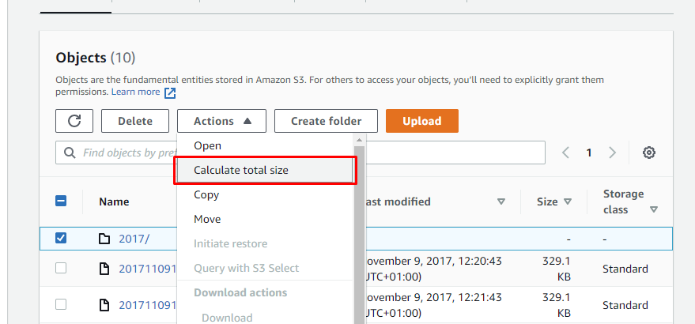Click the Actions menu scrollbar up arrow
Viewport: 695px width, 324px height.
click(359, 140)
